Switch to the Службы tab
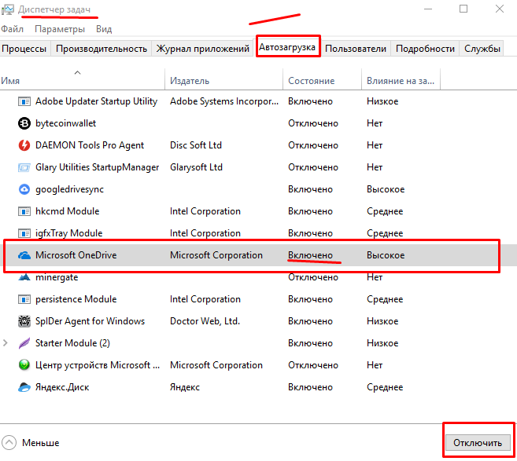 (482, 49)
